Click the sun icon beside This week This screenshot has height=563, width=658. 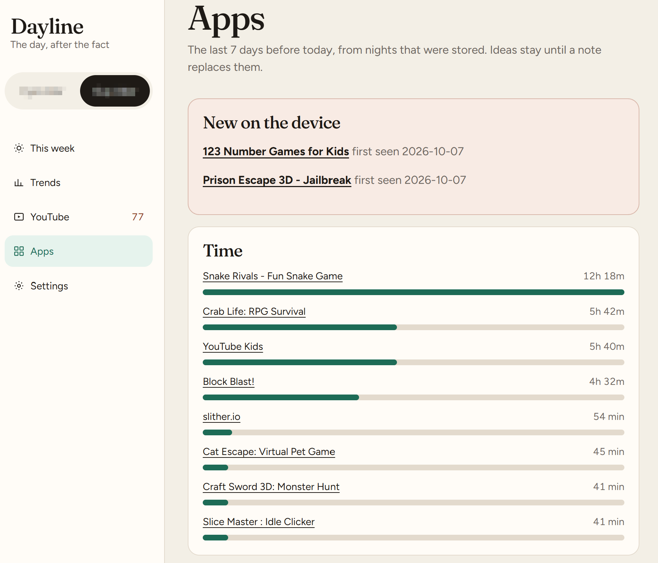[19, 148]
